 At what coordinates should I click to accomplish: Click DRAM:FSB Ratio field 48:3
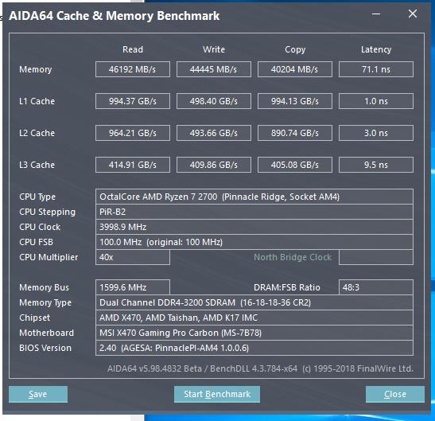pos(376,287)
